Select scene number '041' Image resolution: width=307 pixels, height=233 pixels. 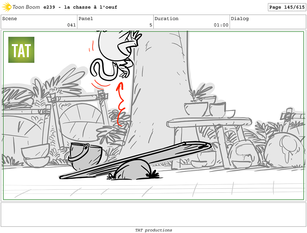click(72, 25)
